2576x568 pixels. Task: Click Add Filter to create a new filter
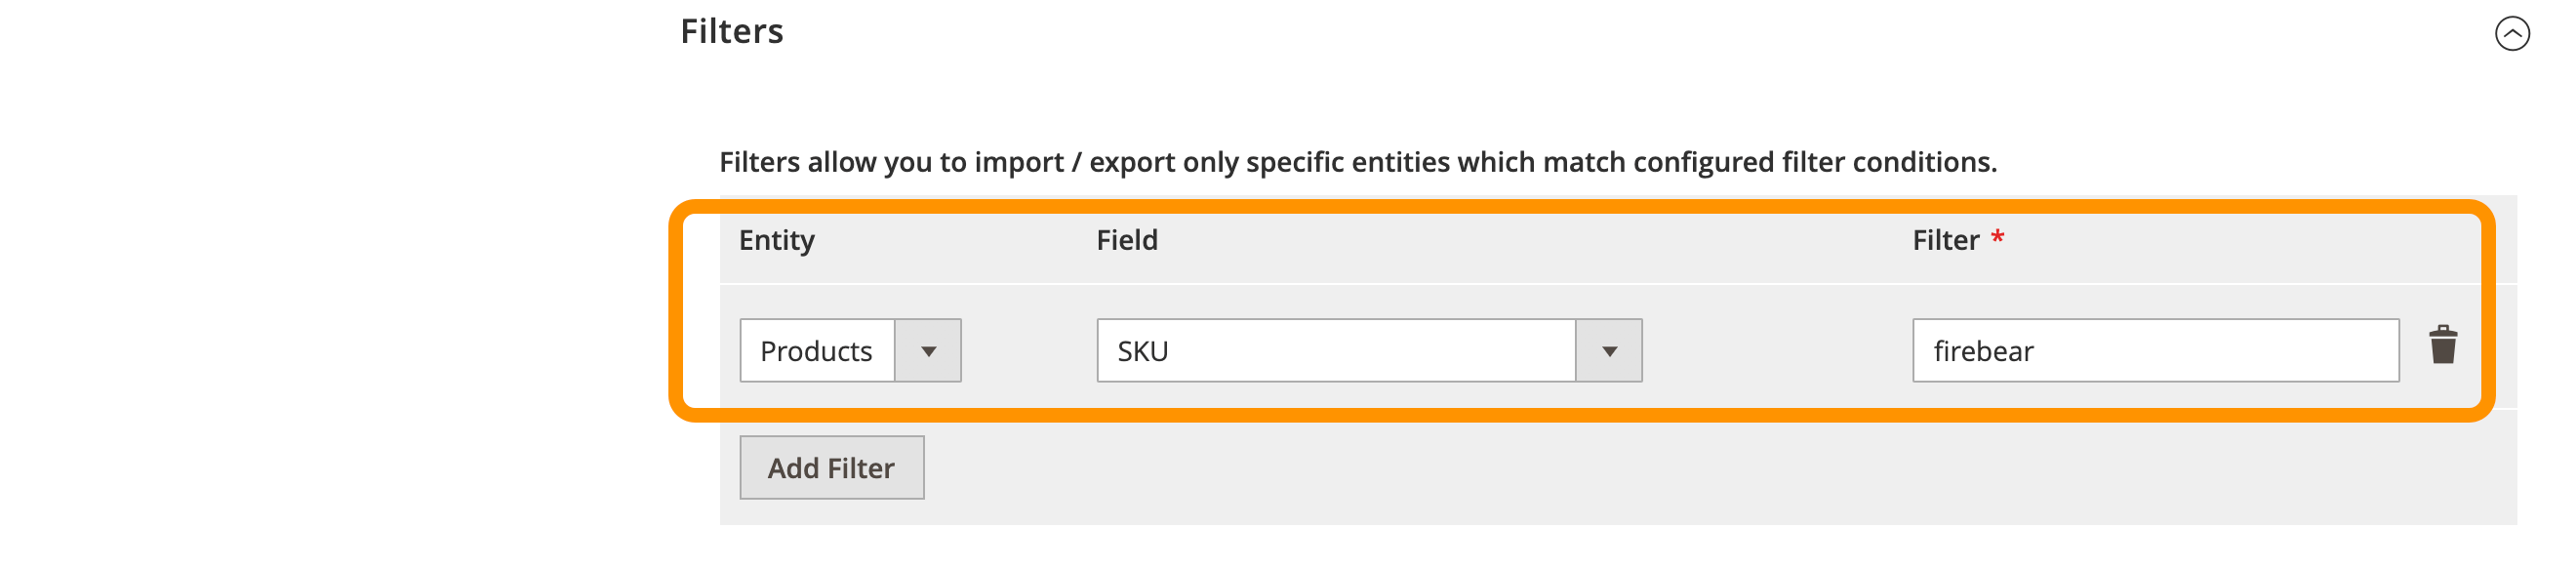tap(830, 467)
